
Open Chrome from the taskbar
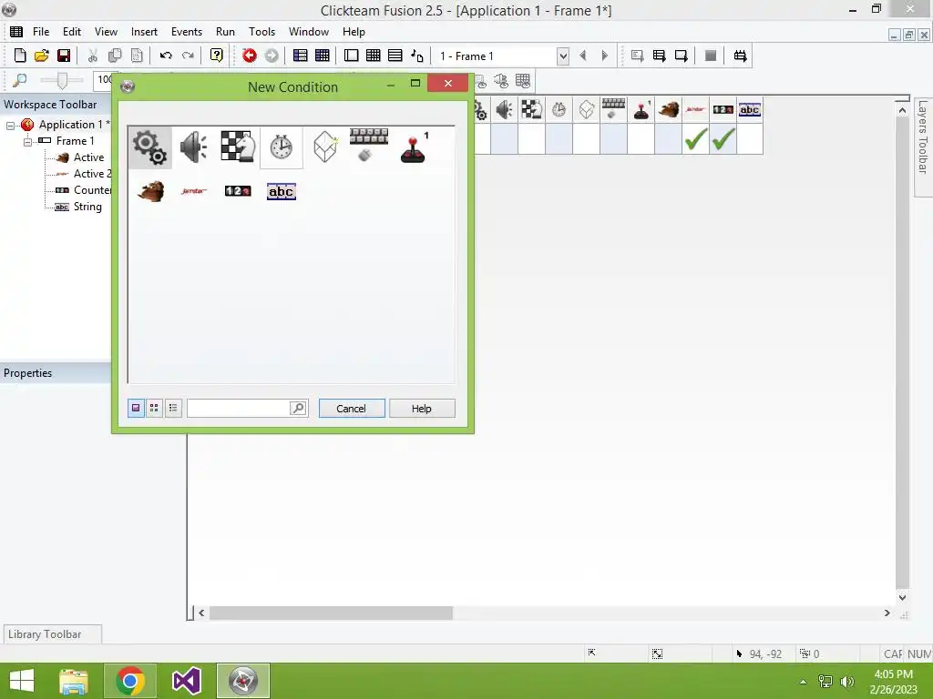click(130, 681)
